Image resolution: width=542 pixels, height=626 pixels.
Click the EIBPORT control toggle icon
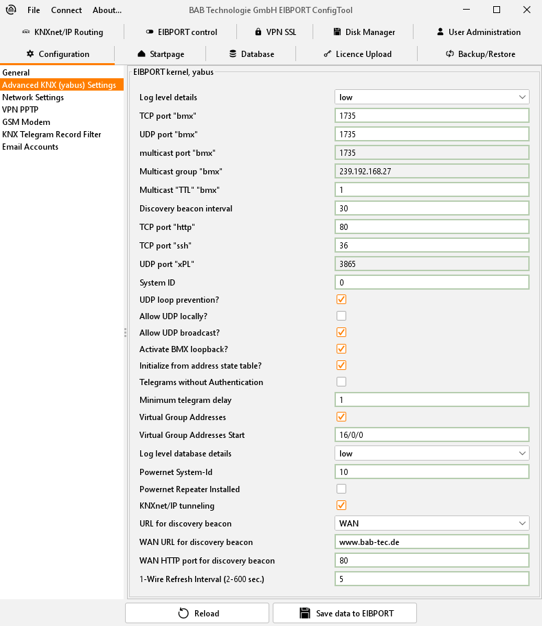pyautogui.click(x=150, y=32)
